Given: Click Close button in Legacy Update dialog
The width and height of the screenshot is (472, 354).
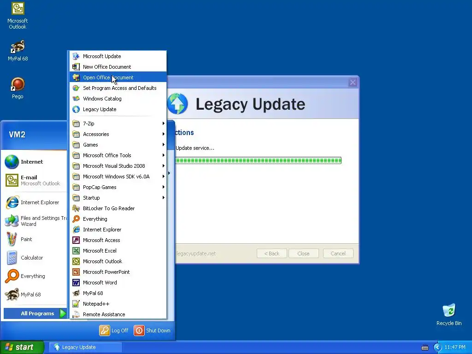Looking at the screenshot, I should (x=303, y=254).
